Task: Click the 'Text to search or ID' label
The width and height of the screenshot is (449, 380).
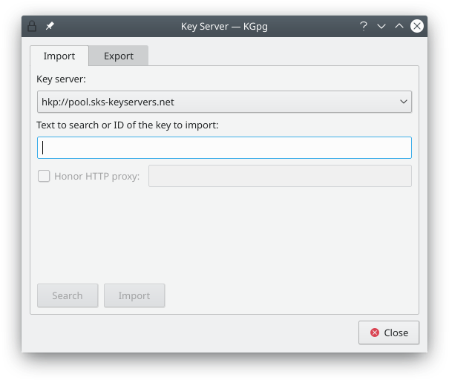Action: [128, 125]
